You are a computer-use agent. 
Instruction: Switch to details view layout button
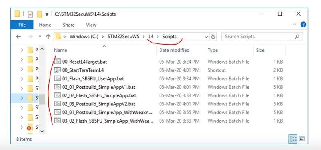pyautogui.click(x=293, y=139)
